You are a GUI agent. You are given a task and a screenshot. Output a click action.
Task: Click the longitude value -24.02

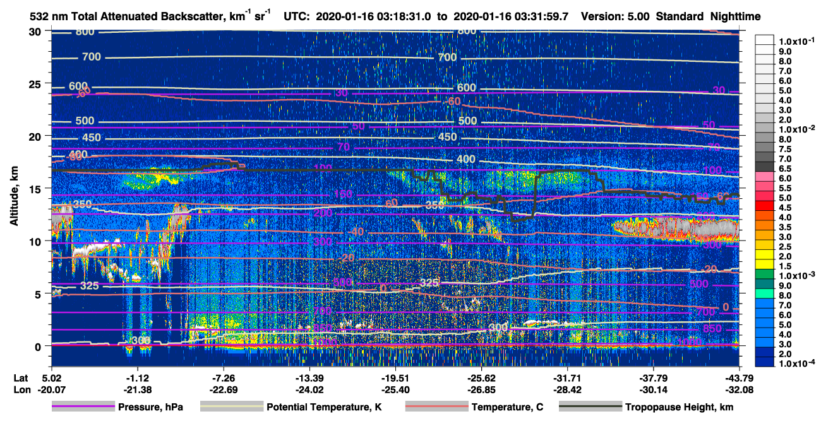(x=309, y=389)
